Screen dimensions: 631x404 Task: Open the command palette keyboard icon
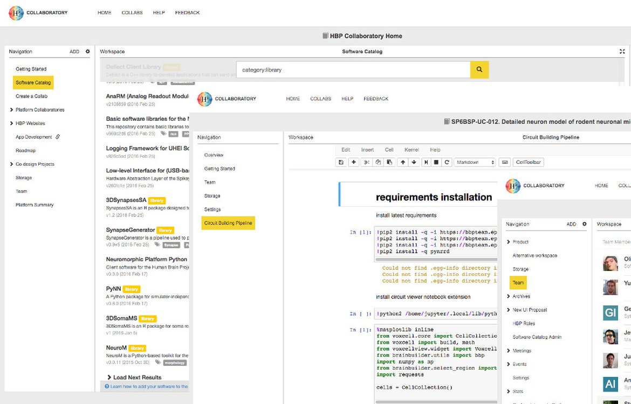[505, 162]
